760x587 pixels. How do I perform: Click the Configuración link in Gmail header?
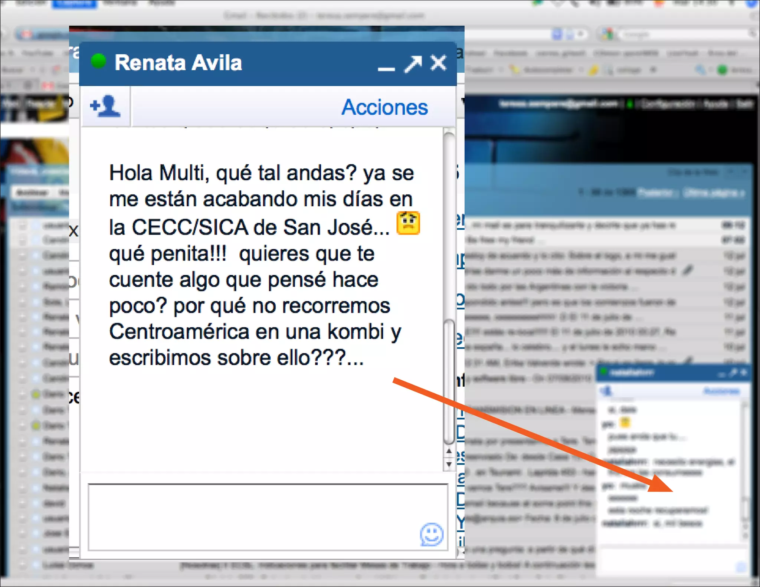pos(667,104)
